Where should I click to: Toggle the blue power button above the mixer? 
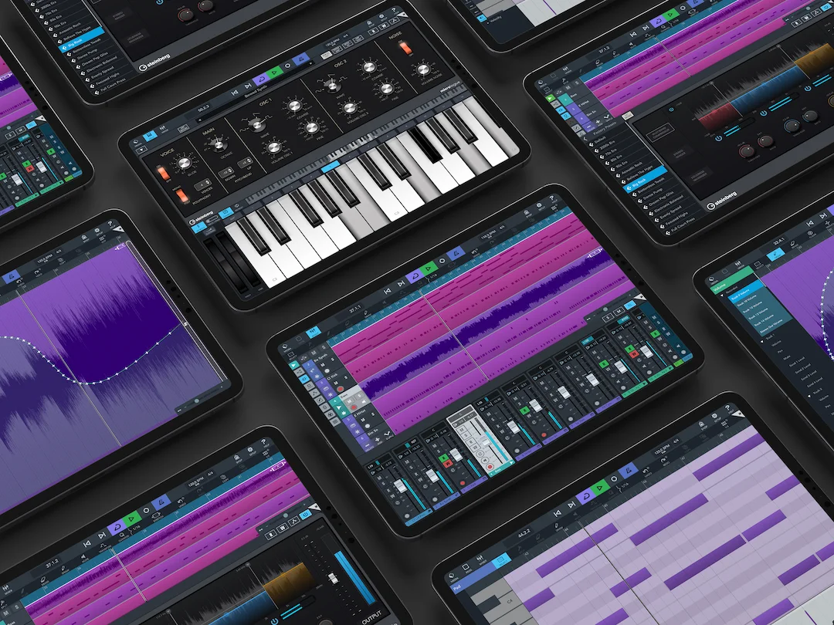(630, 305)
